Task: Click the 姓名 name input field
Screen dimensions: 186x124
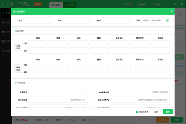Action: click(38, 20)
